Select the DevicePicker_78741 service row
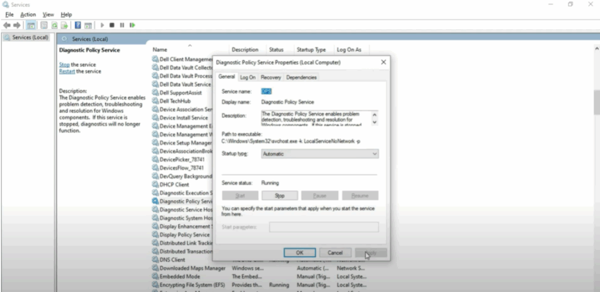 pos(182,159)
